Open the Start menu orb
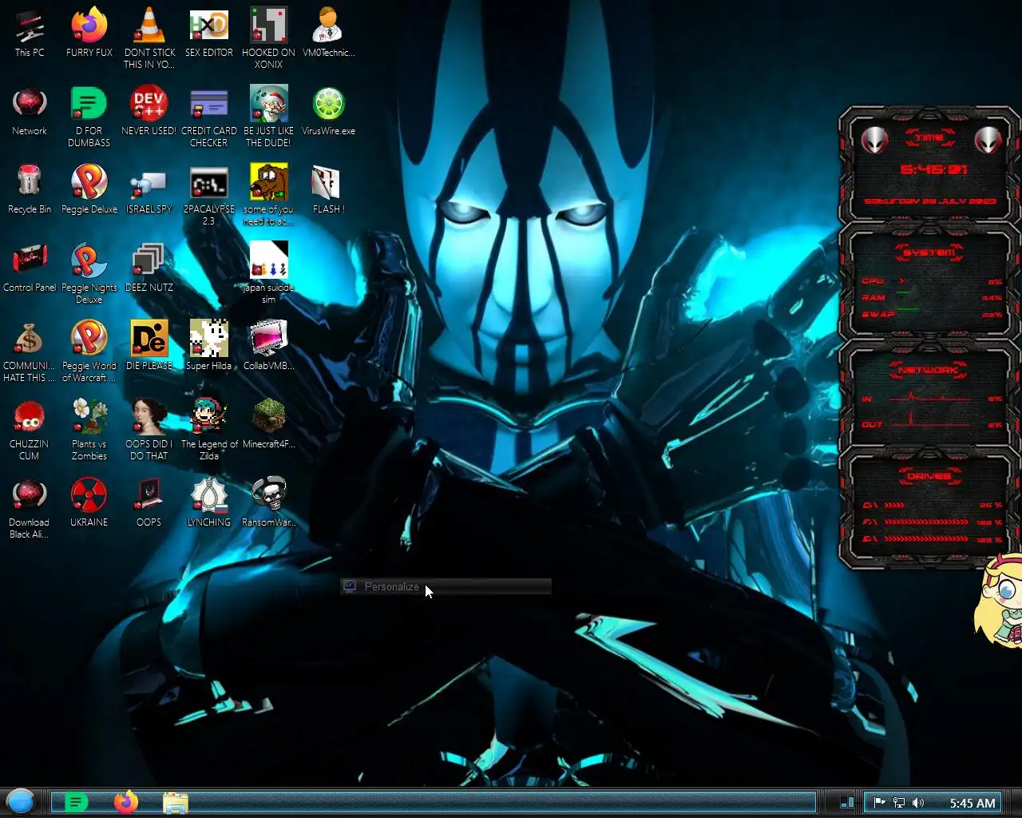 (21, 801)
